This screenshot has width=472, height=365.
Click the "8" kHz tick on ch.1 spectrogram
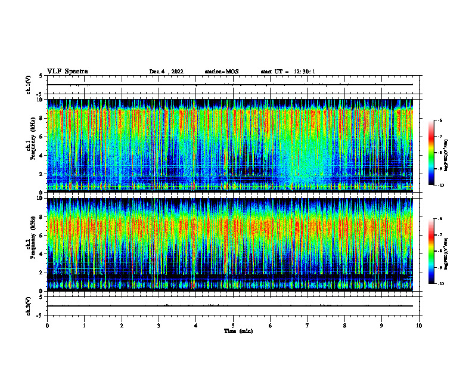tap(42, 118)
